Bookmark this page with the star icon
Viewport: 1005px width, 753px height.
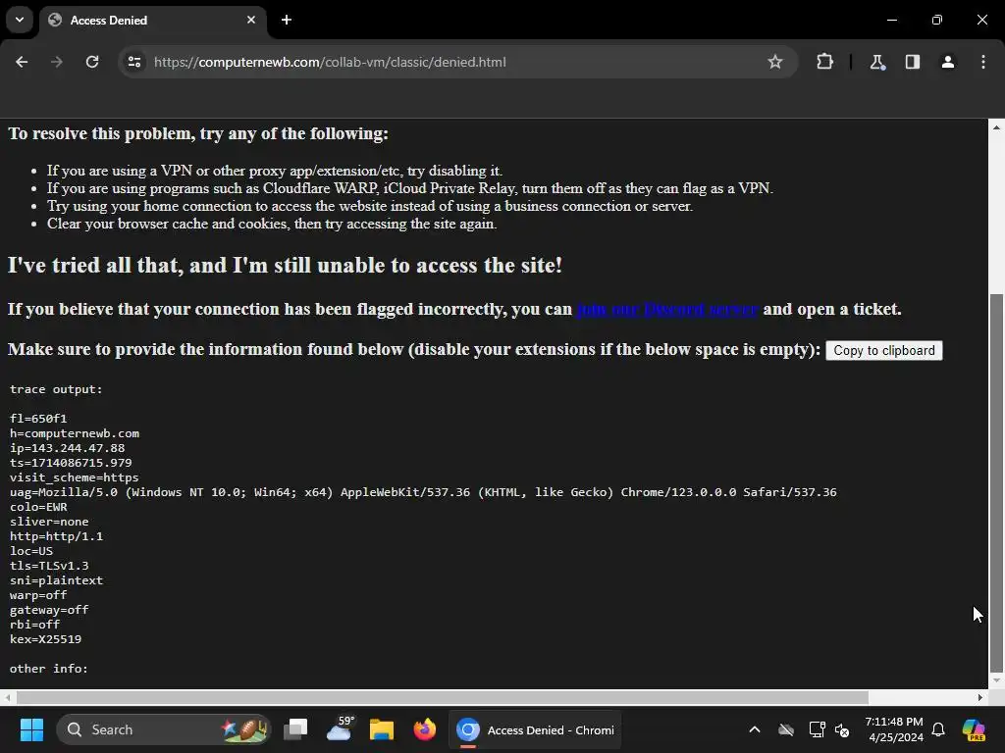(775, 62)
